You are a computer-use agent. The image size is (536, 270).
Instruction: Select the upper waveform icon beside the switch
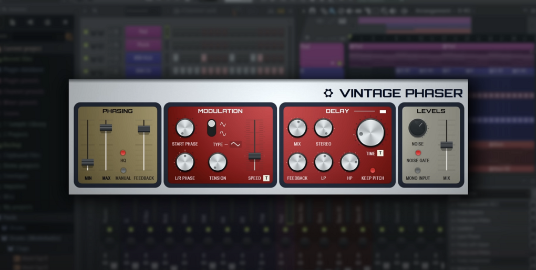click(x=223, y=124)
